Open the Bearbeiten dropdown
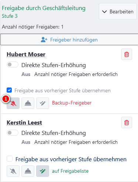The height and width of the screenshot is (182, 138). [x=118, y=11]
